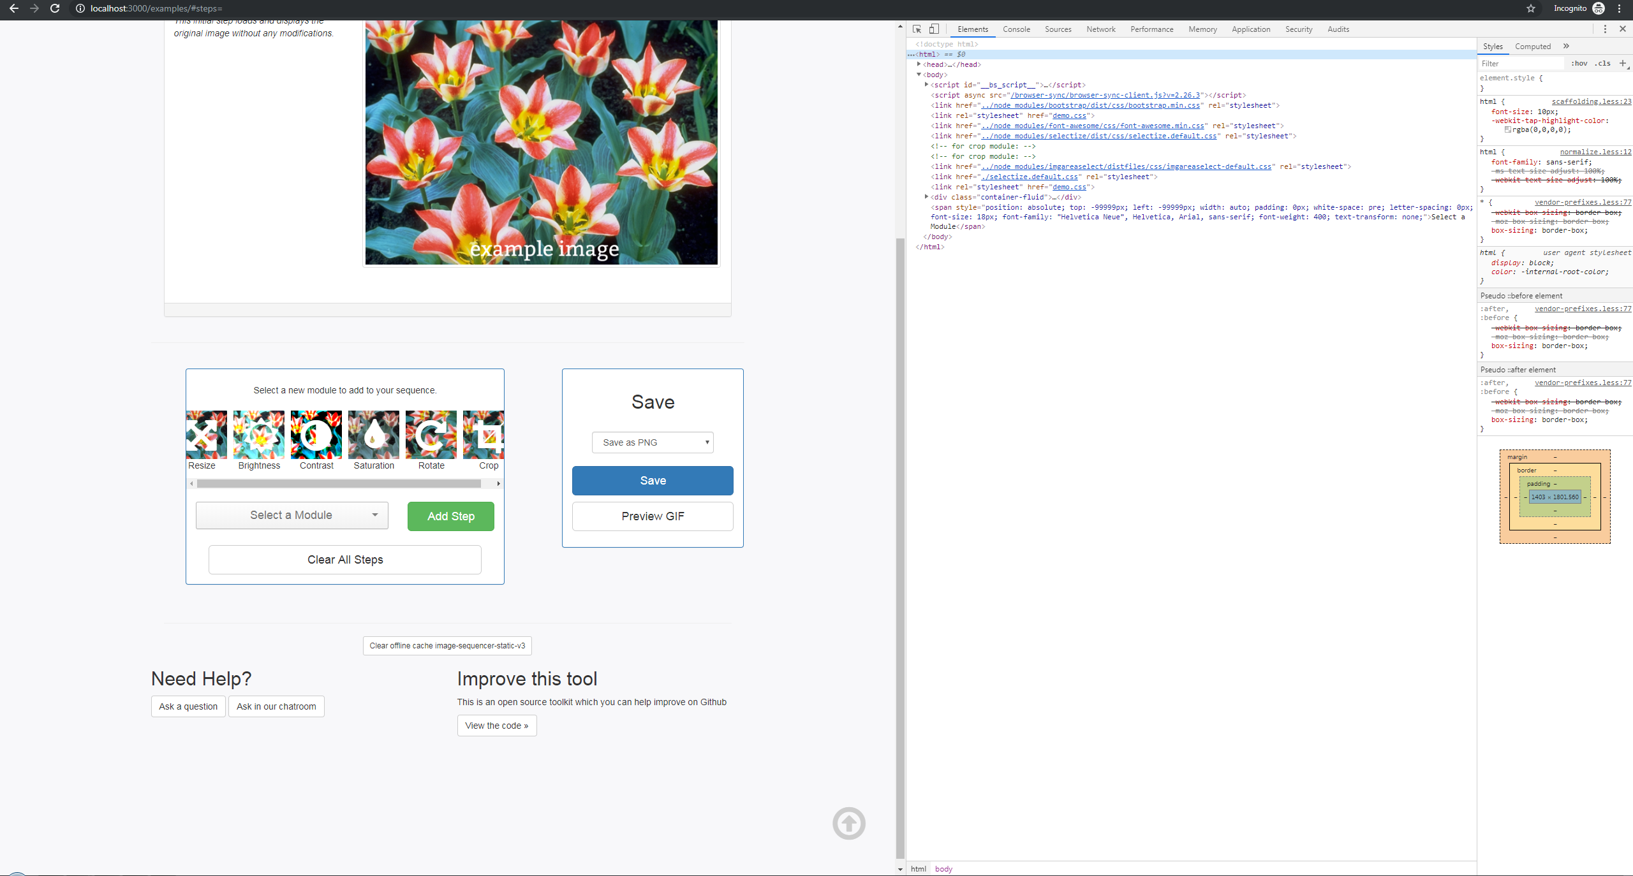This screenshot has height=876, width=1633.
Task: Click the module carousel horizontal scrollbar
Action: pyautogui.click(x=339, y=484)
